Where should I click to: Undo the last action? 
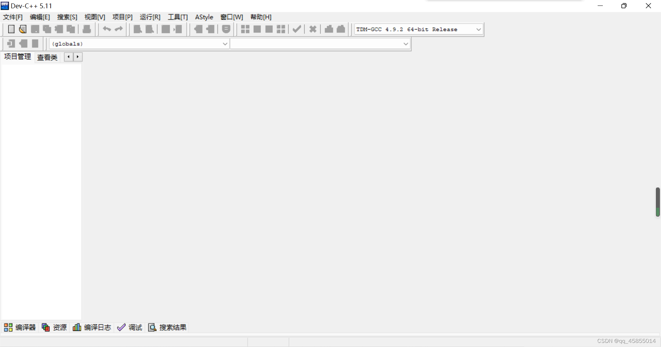pos(107,29)
